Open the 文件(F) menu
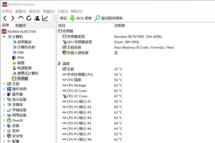215x143 pixels. tap(7, 11)
